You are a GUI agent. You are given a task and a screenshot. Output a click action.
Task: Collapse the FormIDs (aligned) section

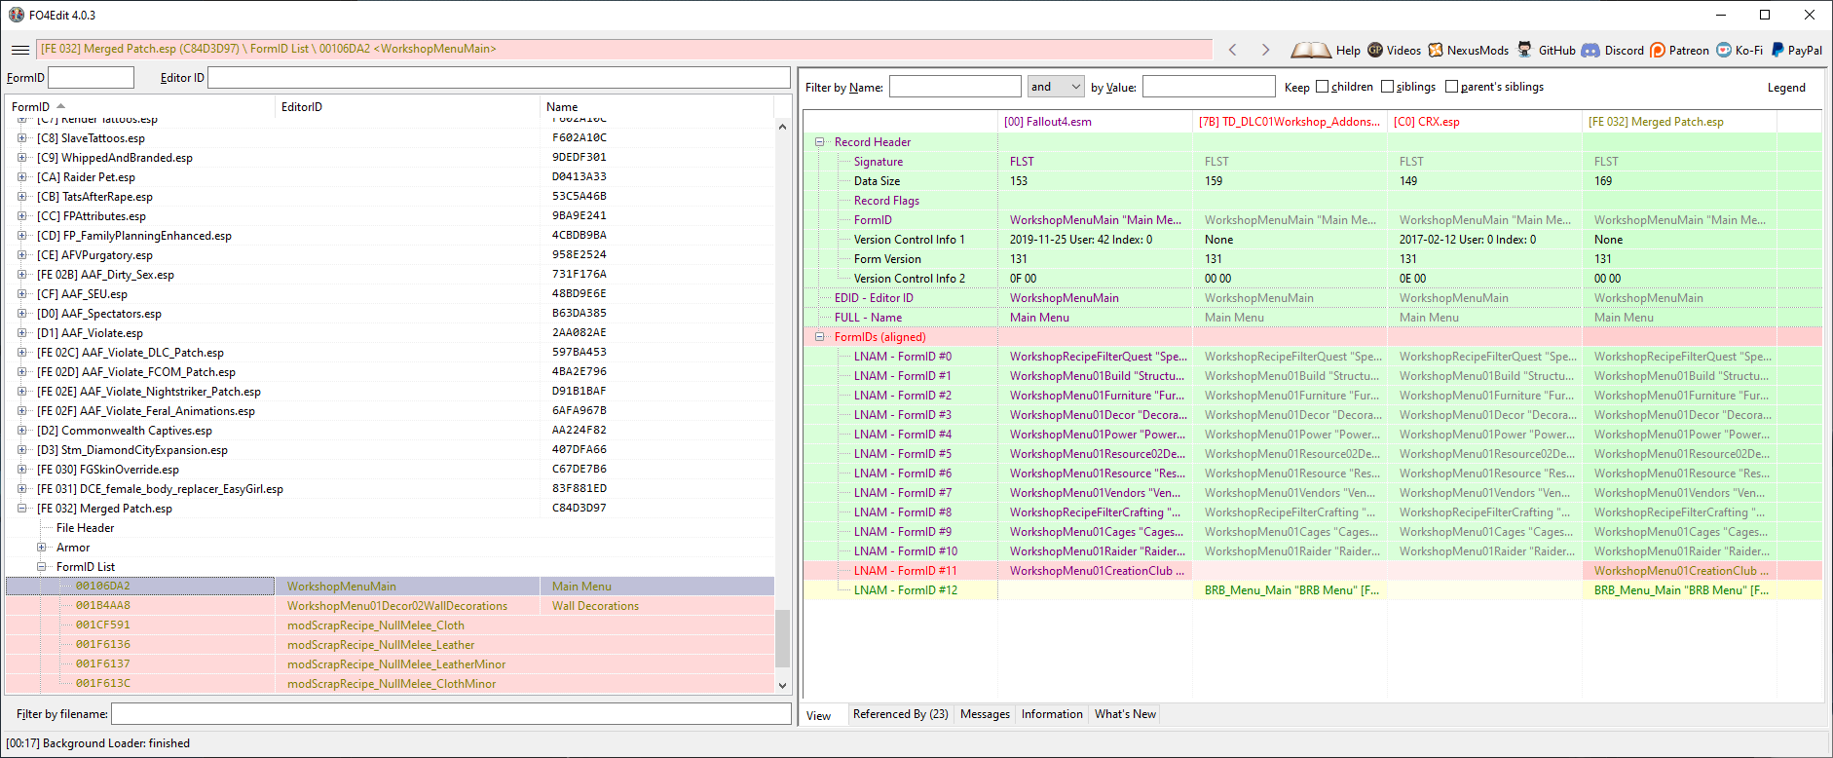[820, 337]
